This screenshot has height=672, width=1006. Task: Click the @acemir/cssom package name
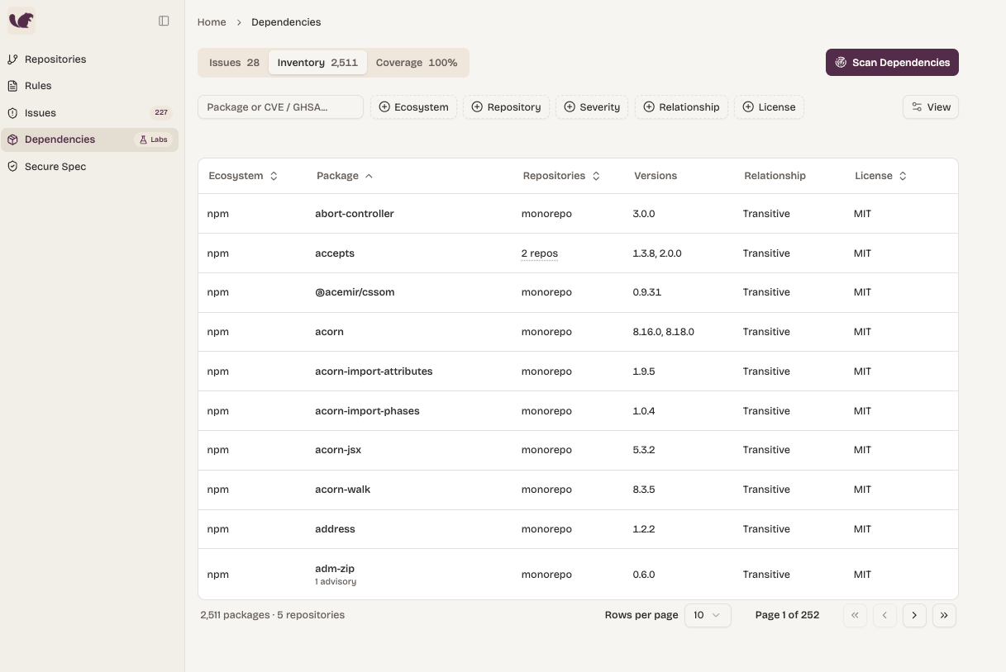(355, 292)
